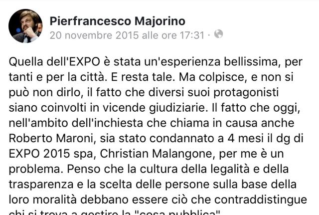
Task: Click the globe public-privacy icon
Action: pos(218,34)
